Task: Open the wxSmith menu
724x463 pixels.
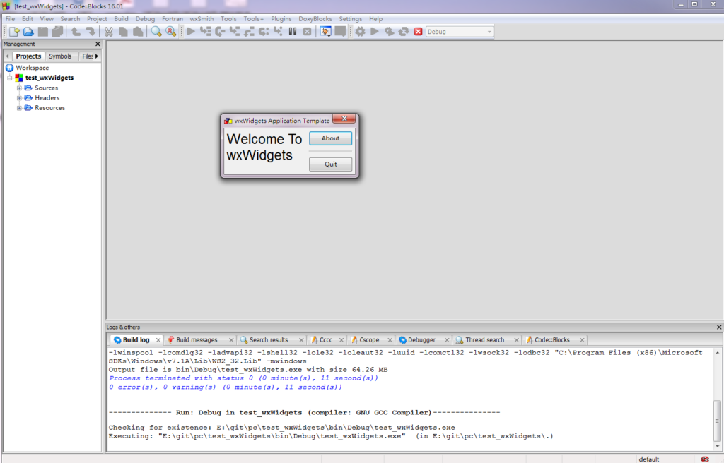Action: tap(202, 19)
